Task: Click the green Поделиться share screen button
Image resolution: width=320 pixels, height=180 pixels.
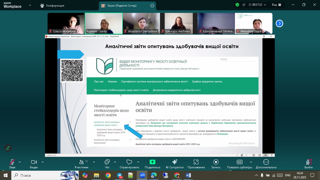Action: coord(152,162)
